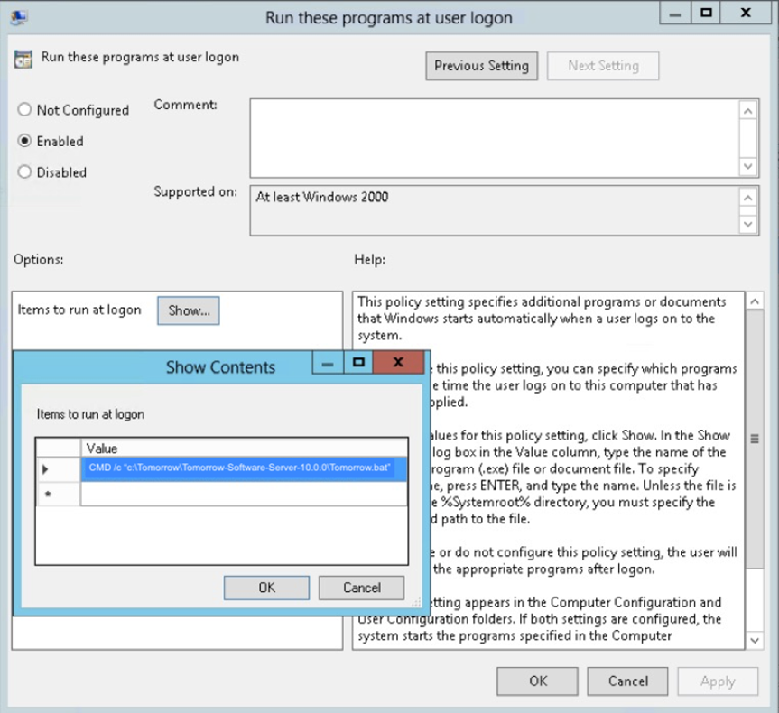Choose the Disabled radio option
The width and height of the screenshot is (779, 713).
pyautogui.click(x=25, y=172)
